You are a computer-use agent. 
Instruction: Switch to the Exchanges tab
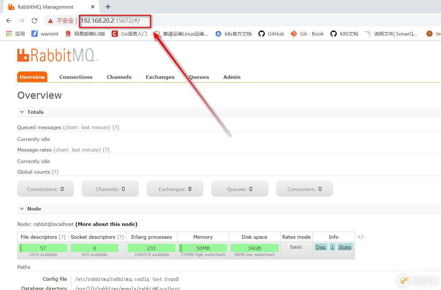[160, 77]
